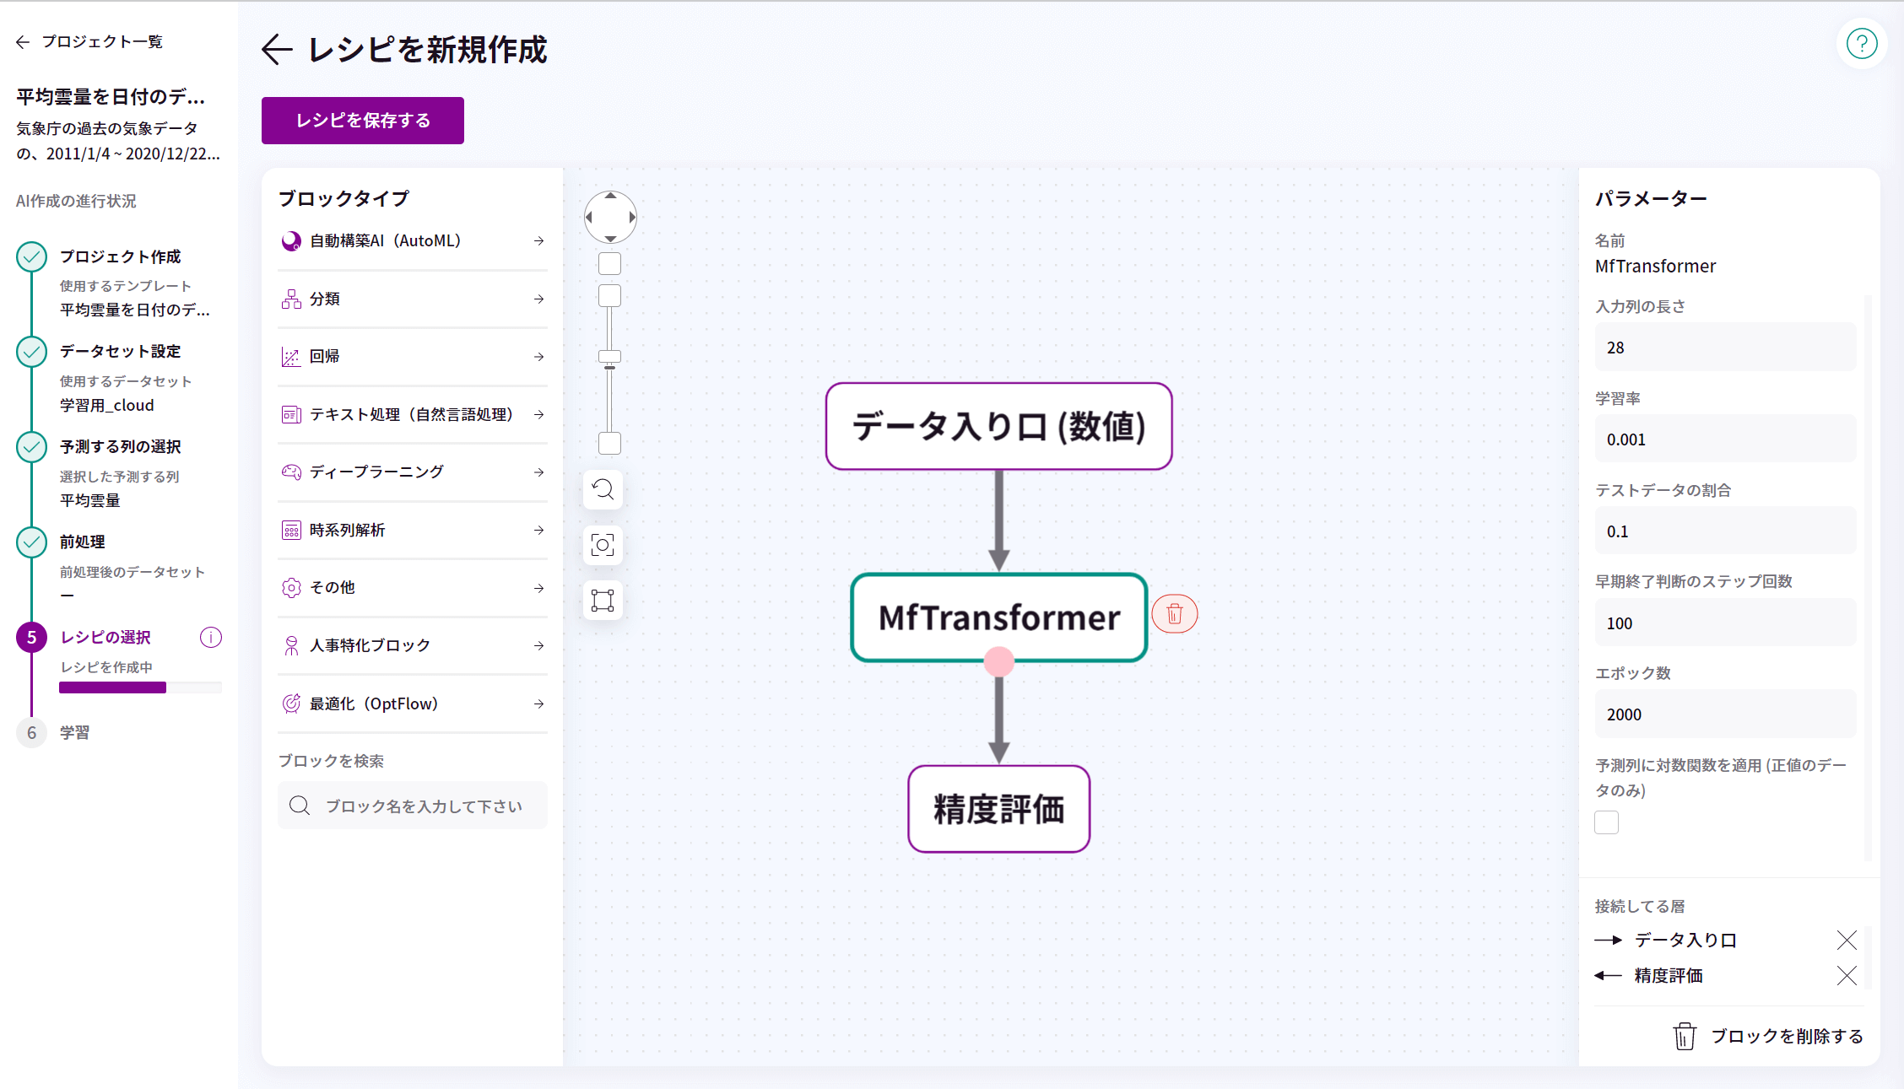1904x1089 pixels.
Task: Click the その他 gear icon
Action: tap(291, 588)
